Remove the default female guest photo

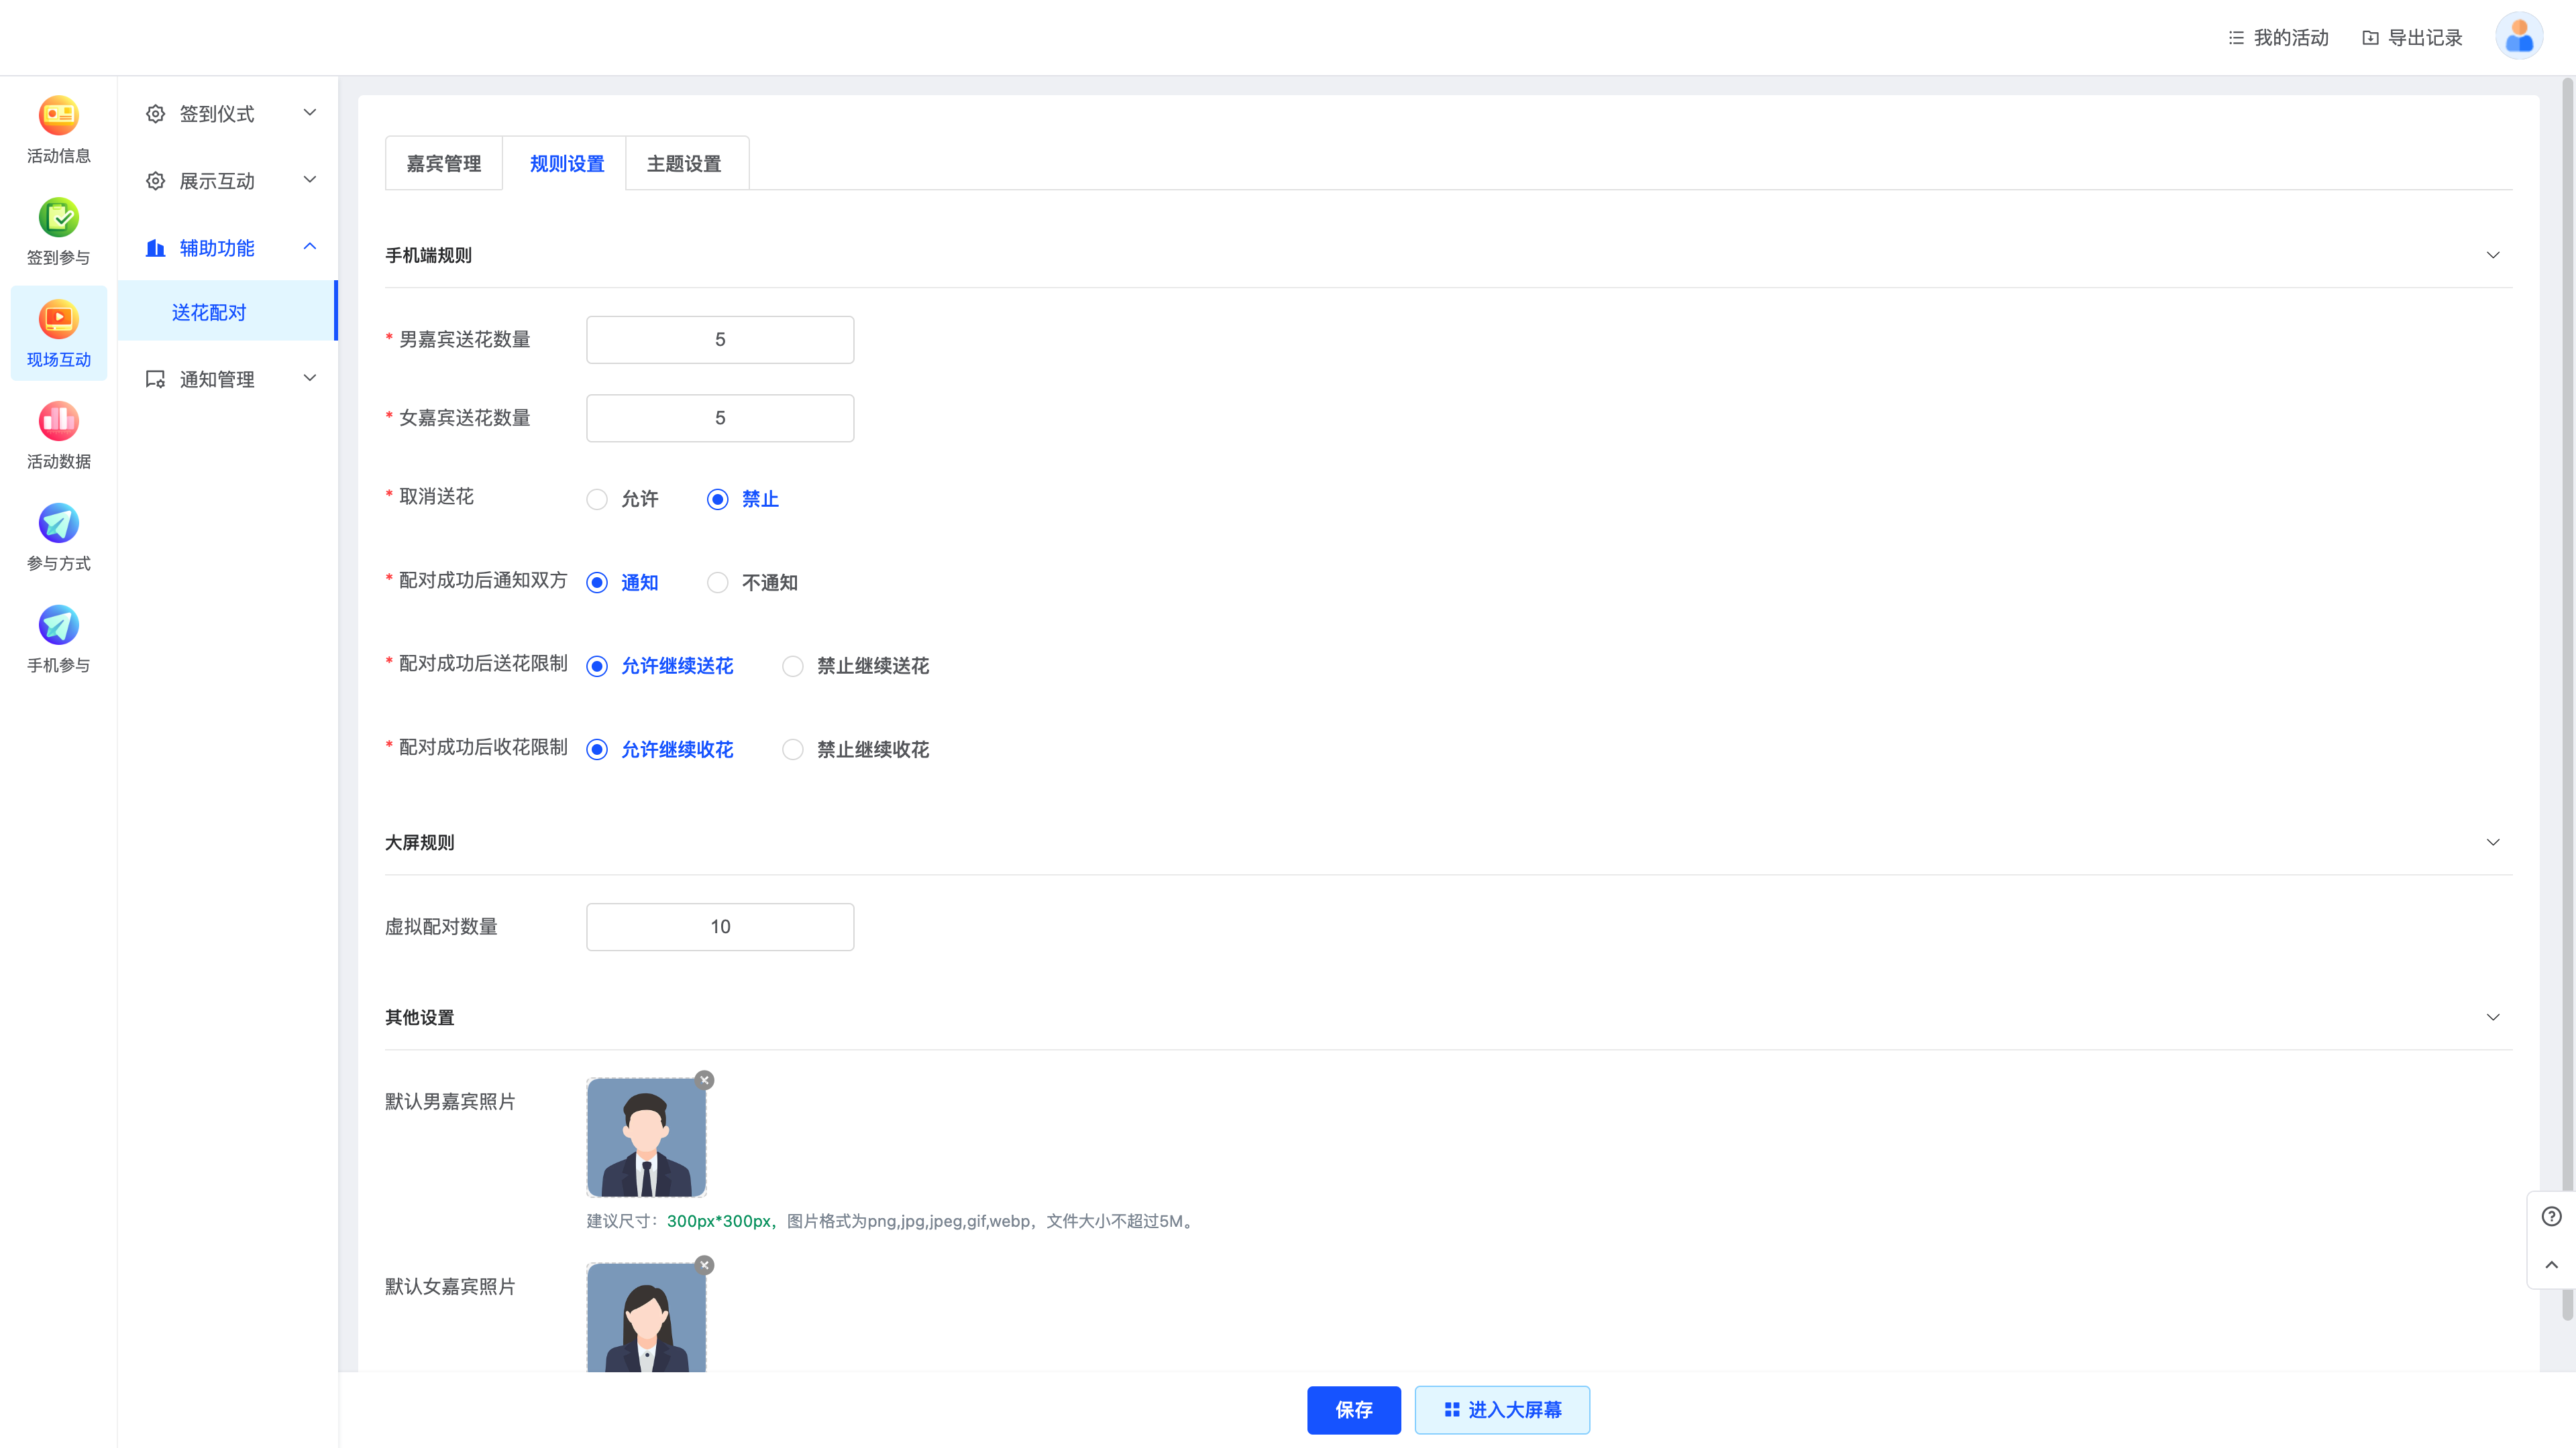pyautogui.click(x=705, y=1265)
